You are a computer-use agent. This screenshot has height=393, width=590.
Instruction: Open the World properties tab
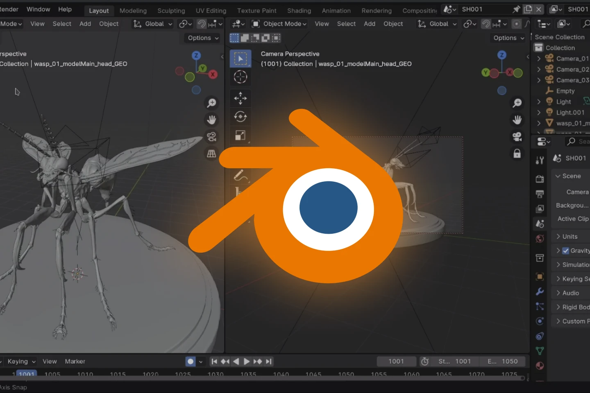[540, 239]
